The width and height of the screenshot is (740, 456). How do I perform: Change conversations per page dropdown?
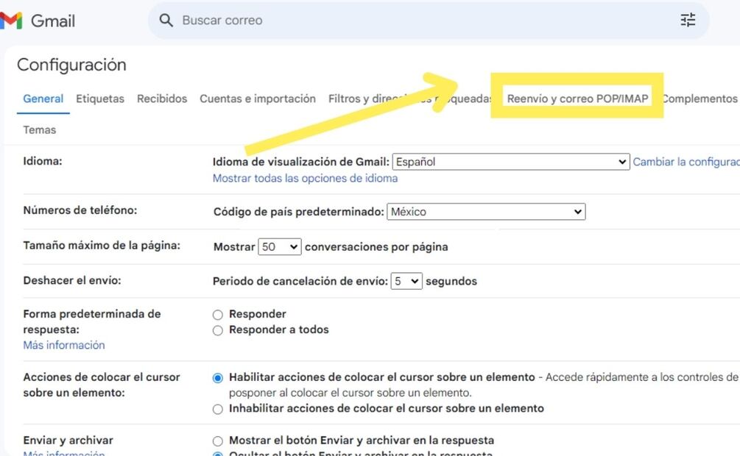[280, 247]
